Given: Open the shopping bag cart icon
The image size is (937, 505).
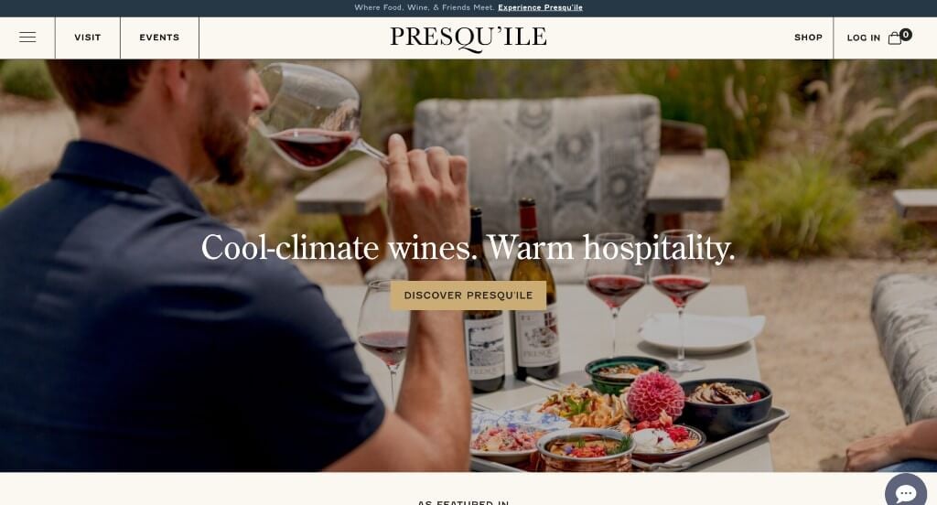Looking at the screenshot, I should 895,38.
